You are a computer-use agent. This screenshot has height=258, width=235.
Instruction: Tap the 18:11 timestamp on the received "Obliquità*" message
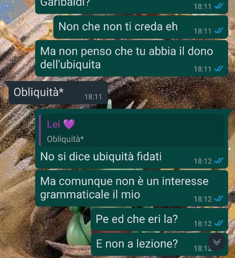(93, 97)
